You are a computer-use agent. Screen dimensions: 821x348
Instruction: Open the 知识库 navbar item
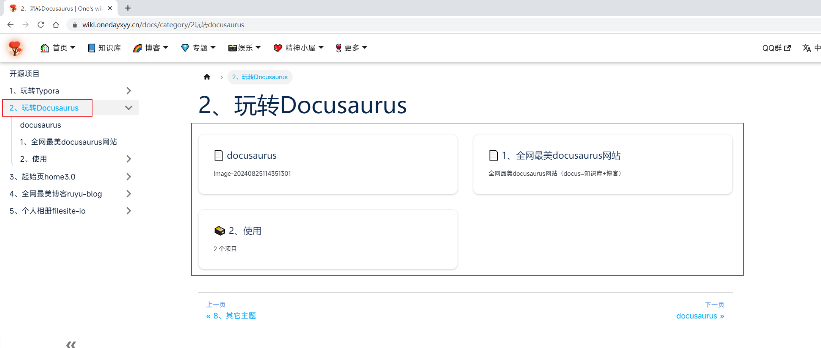click(104, 48)
